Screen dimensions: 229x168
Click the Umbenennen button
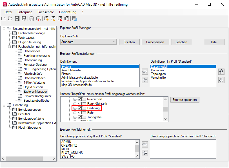[x=155, y=41]
